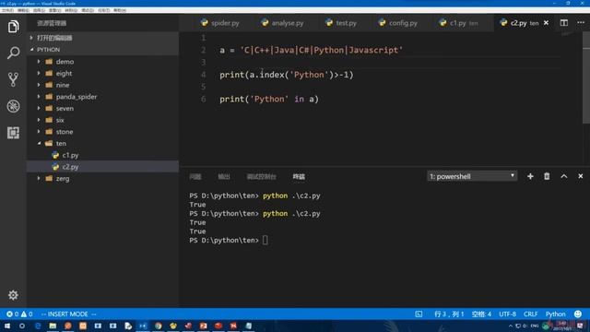Expand the nine folder
The width and height of the screenshot is (590, 332).
coord(39,85)
